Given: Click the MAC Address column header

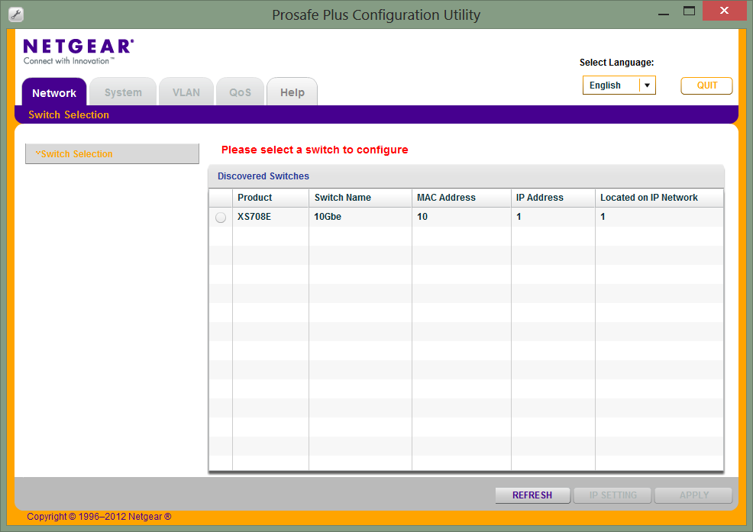Looking at the screenshot, I should coord(461,198).
